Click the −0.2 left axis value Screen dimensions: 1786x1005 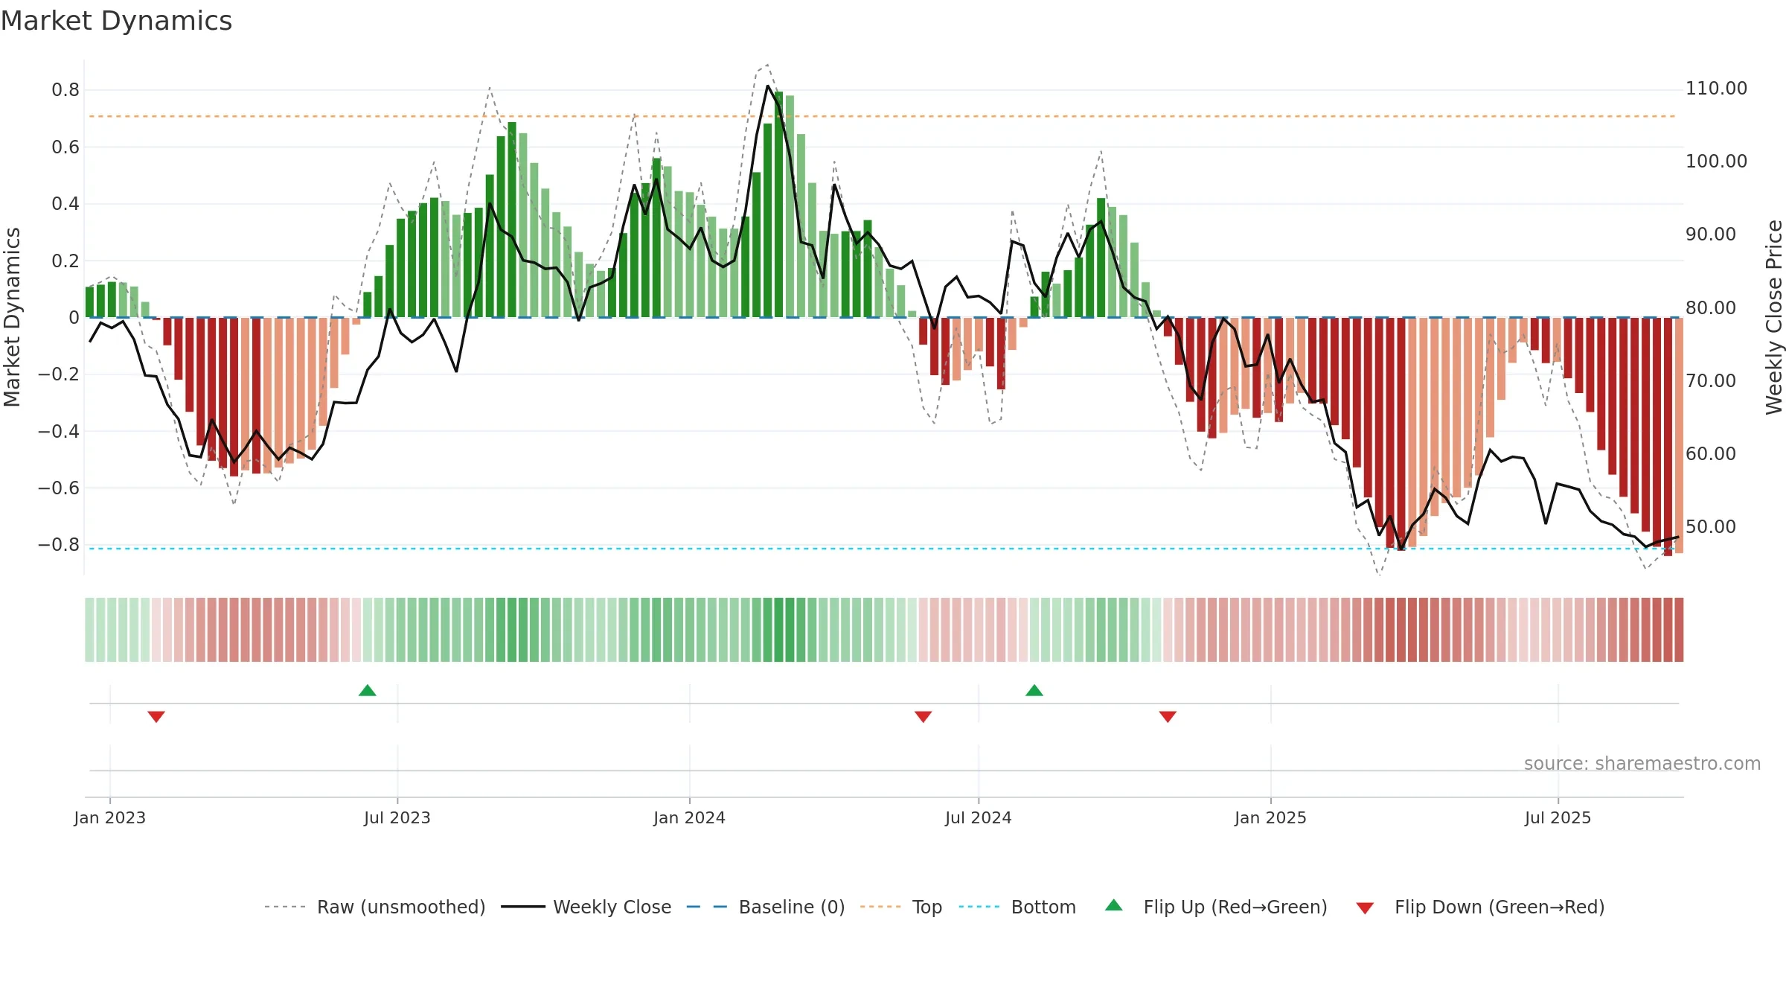click(58, 374)
